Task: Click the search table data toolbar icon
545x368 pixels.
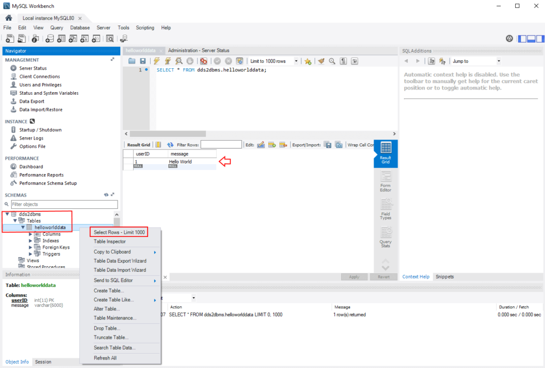Action: [110, 38]
